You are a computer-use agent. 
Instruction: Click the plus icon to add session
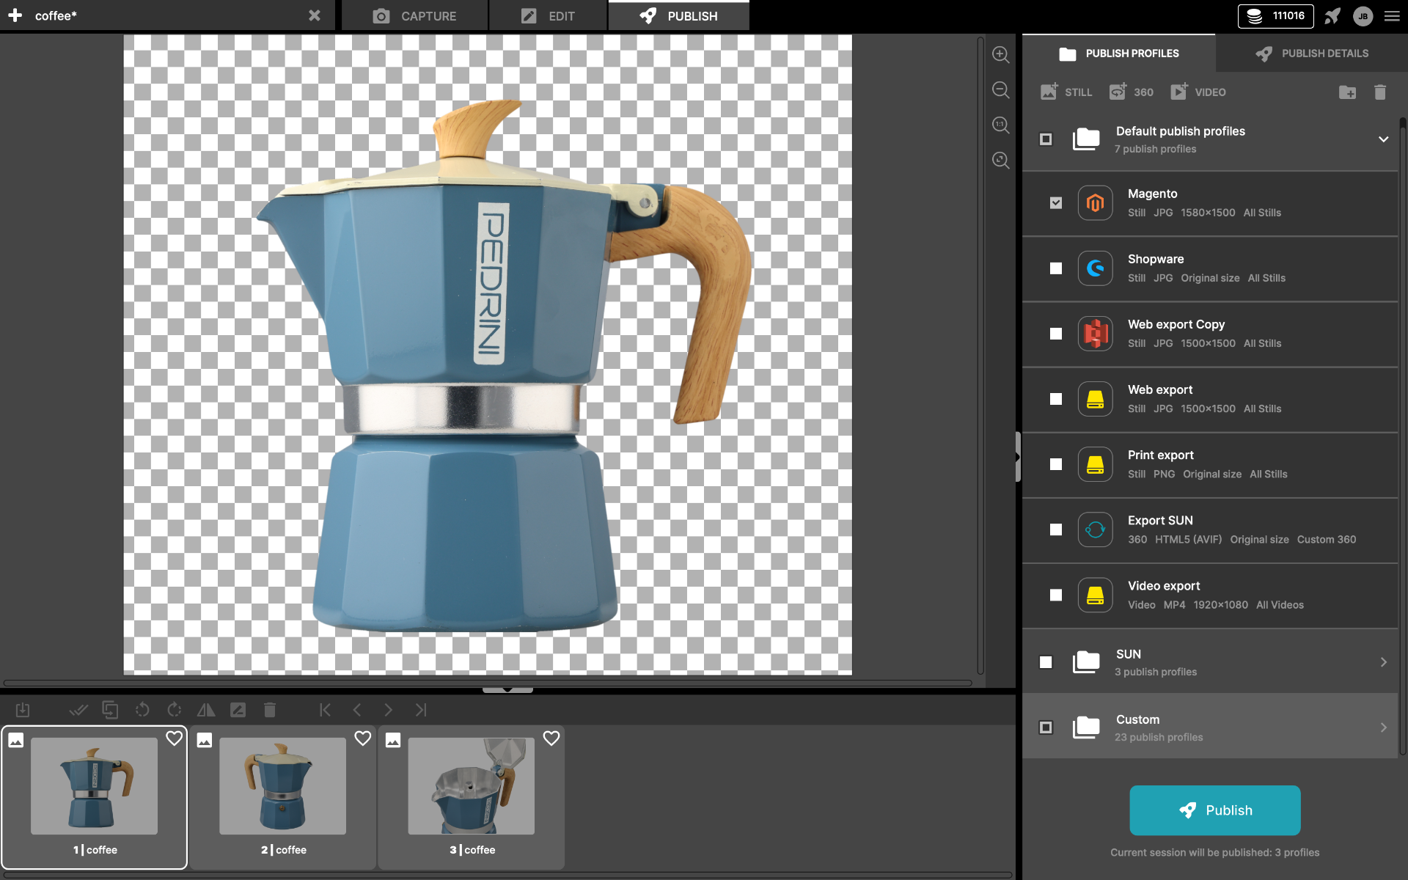tap(15, 15)
